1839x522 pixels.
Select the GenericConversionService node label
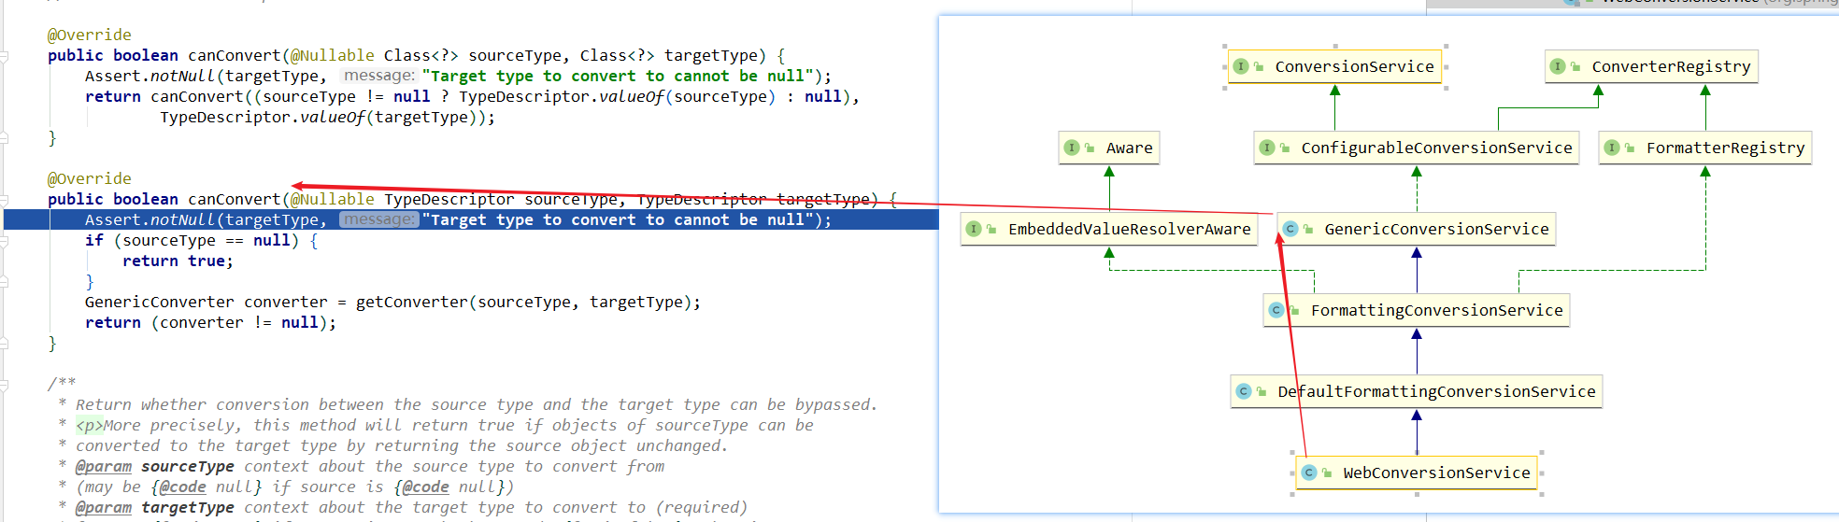pos(1436,229)
